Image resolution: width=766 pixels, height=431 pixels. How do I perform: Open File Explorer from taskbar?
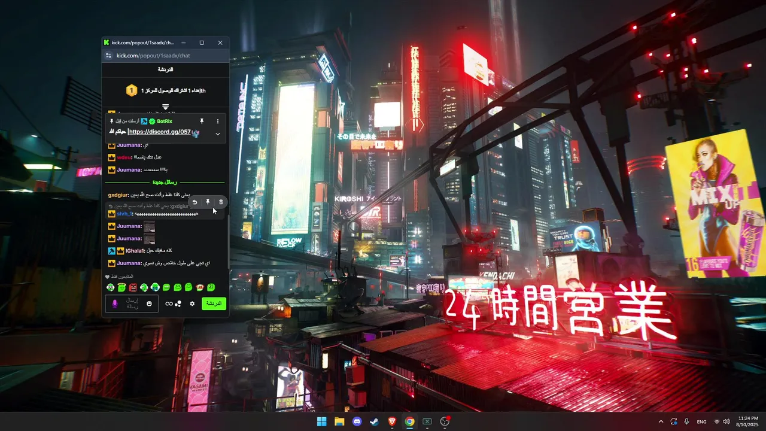[339, 421]
